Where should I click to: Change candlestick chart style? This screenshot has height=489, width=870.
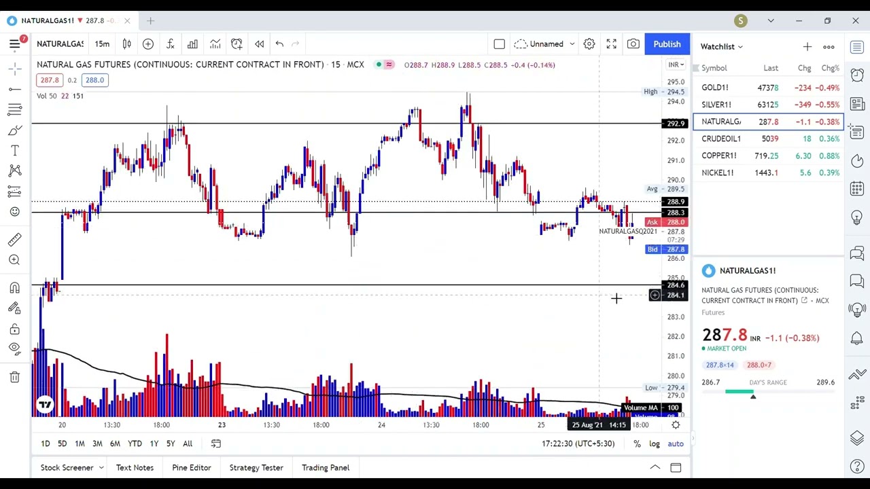click(126, 44)
